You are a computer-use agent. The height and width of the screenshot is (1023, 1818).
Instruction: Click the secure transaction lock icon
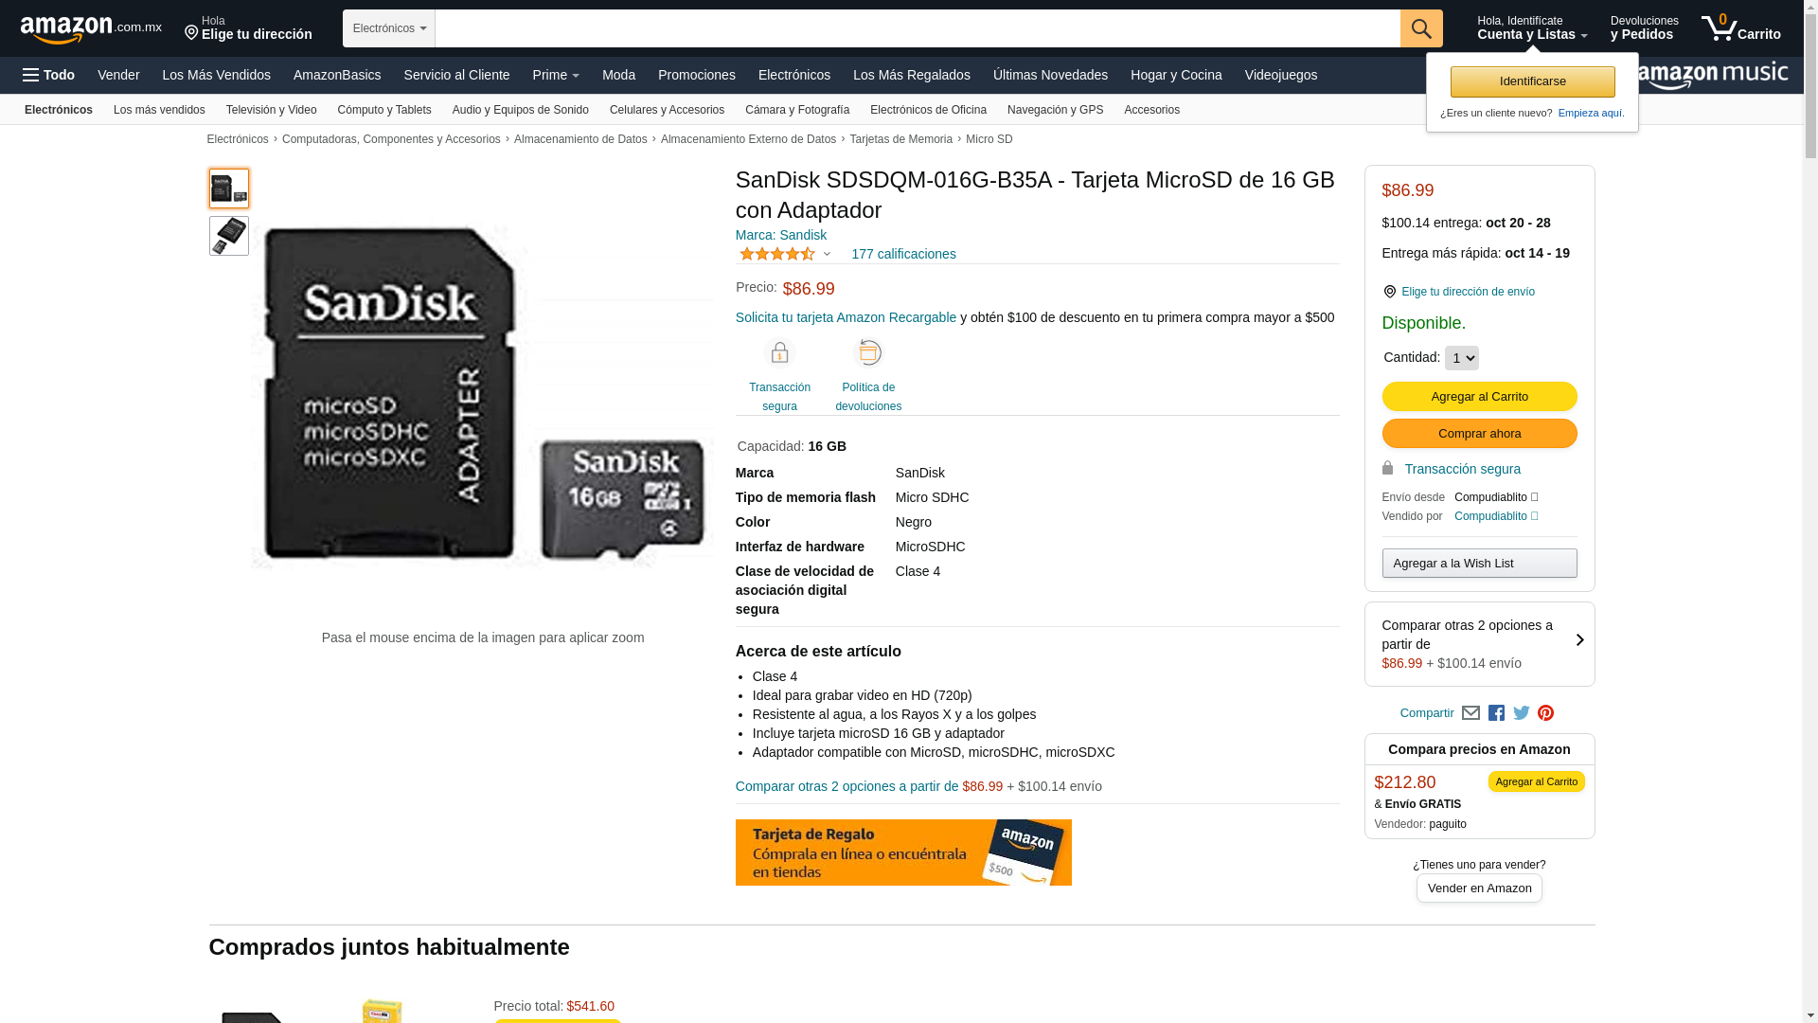pos(779,353)
